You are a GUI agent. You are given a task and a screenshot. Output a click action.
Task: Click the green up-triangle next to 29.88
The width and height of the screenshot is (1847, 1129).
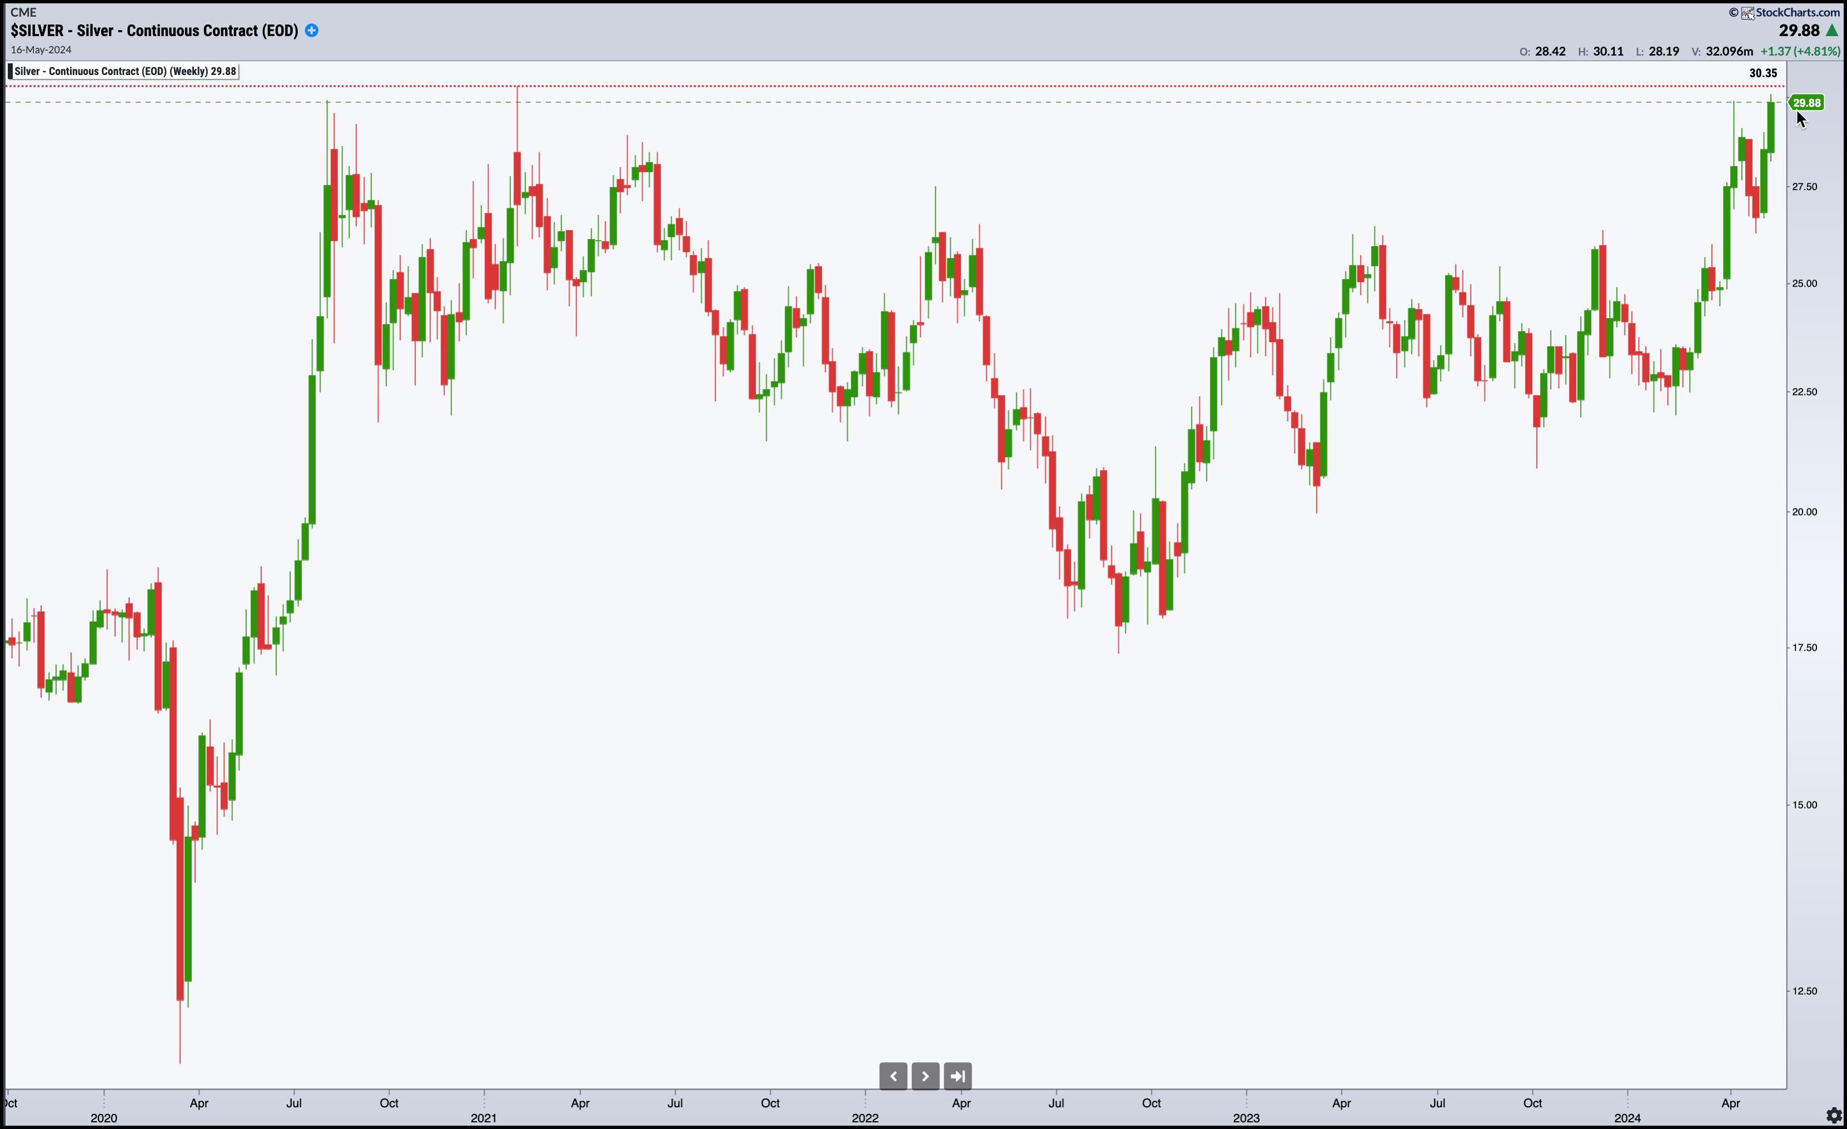click(x=1832, y=31)
